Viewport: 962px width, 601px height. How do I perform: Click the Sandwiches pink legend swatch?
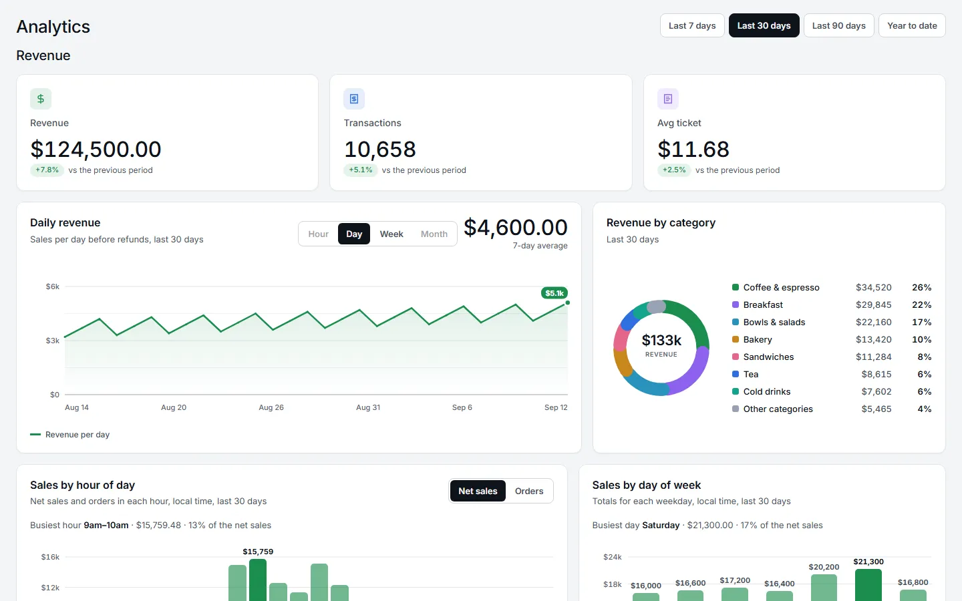coord(736,357)
